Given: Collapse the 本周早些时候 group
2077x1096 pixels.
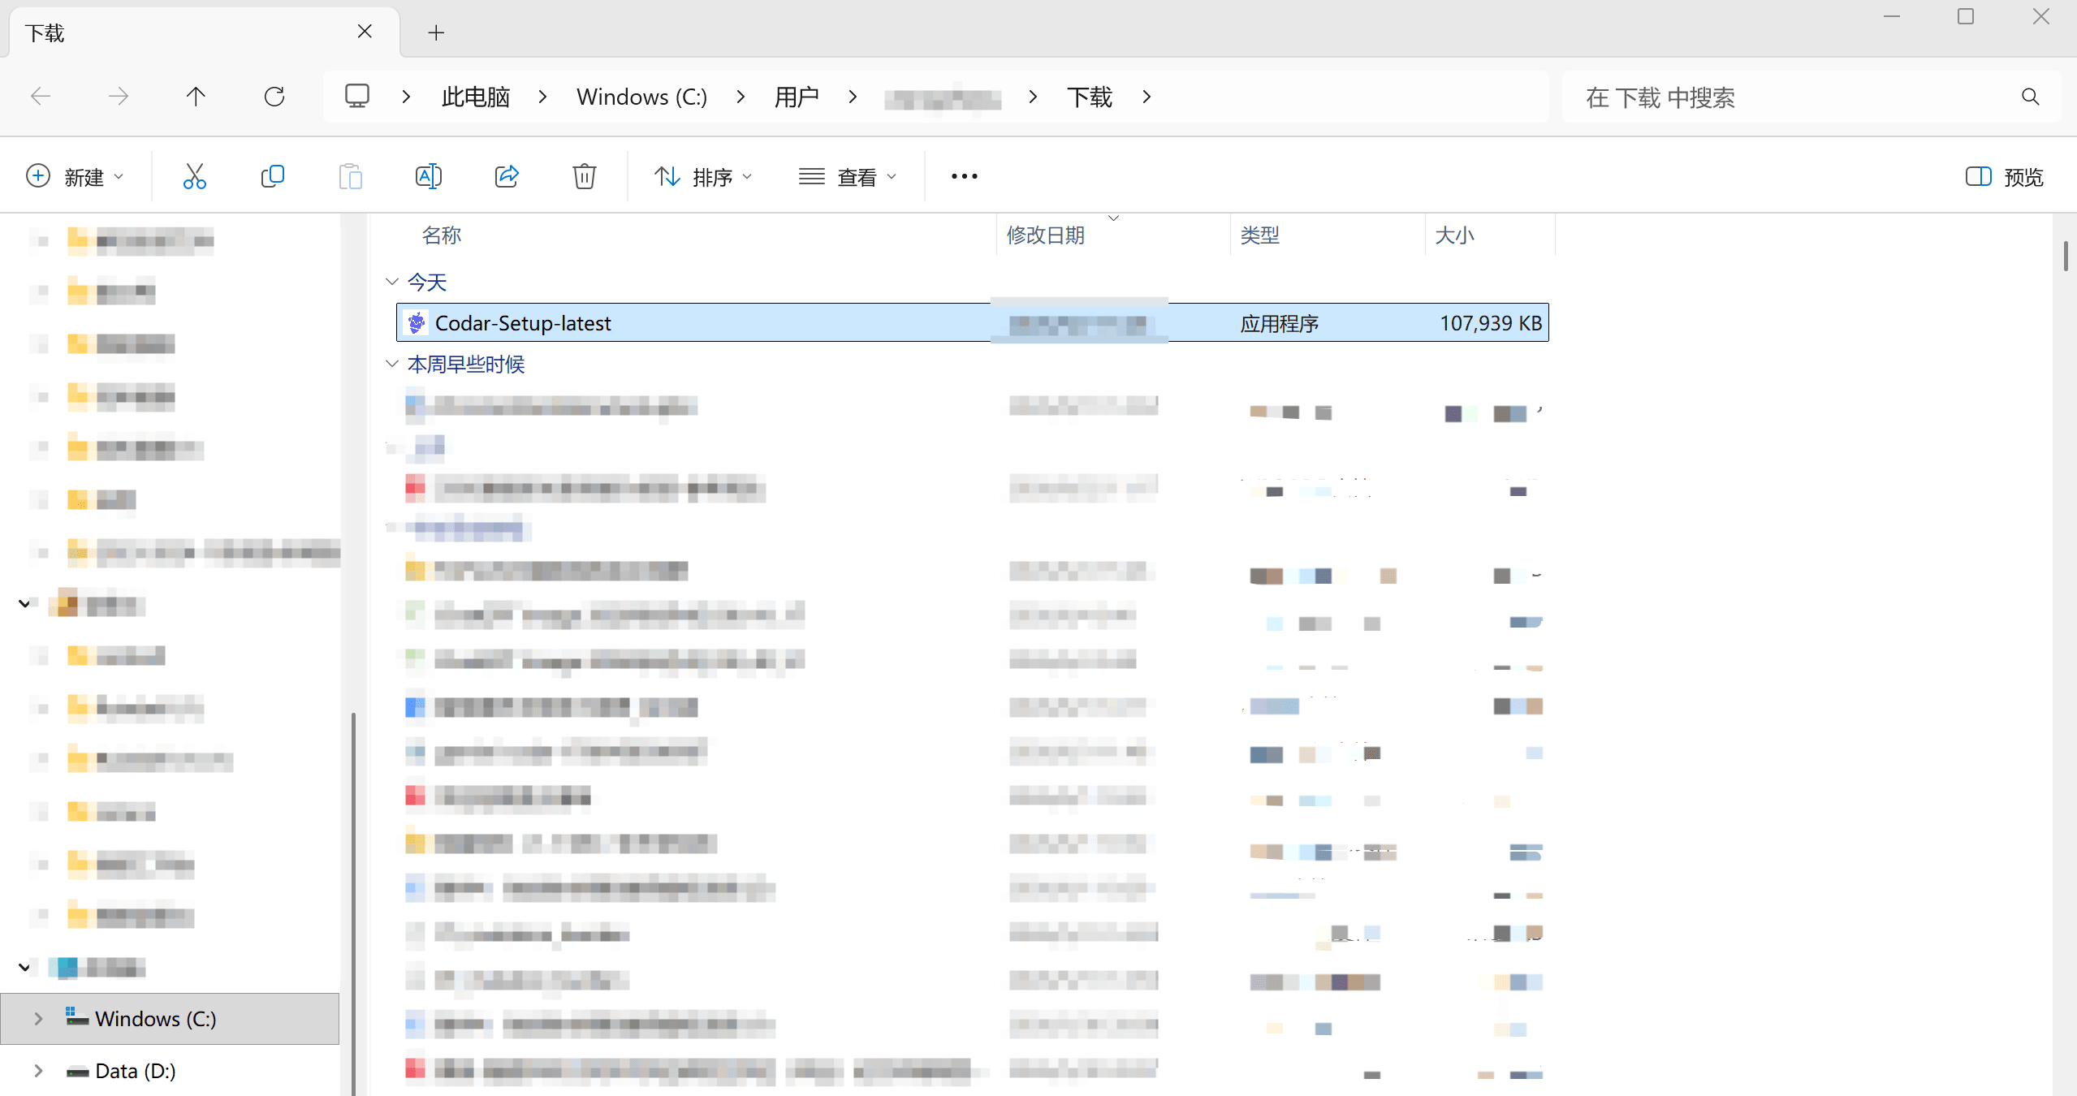Looking at the screenshot, I should tap(392, 364).
